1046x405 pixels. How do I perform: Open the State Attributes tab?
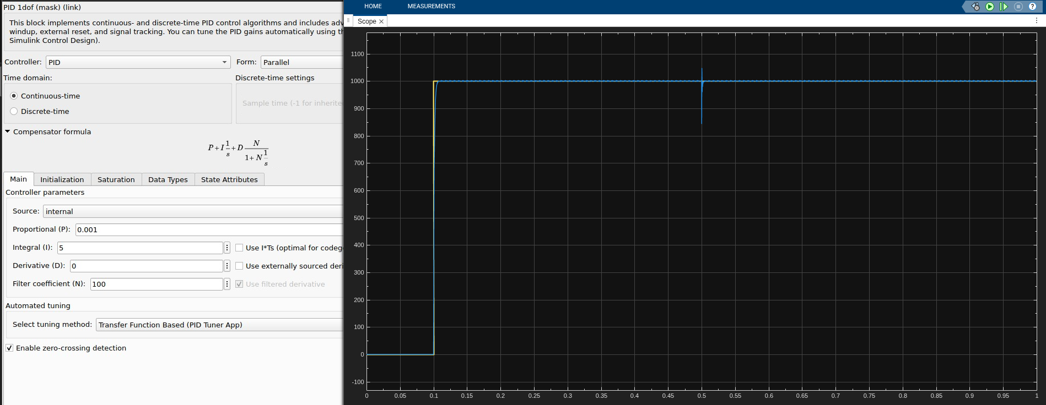tap(229, 179)
